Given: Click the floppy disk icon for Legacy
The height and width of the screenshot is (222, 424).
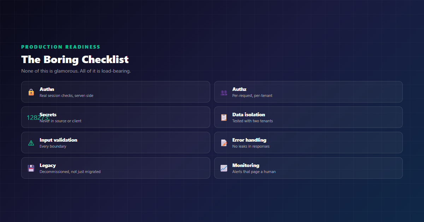Looking at the screenshot, I should 31,168.
